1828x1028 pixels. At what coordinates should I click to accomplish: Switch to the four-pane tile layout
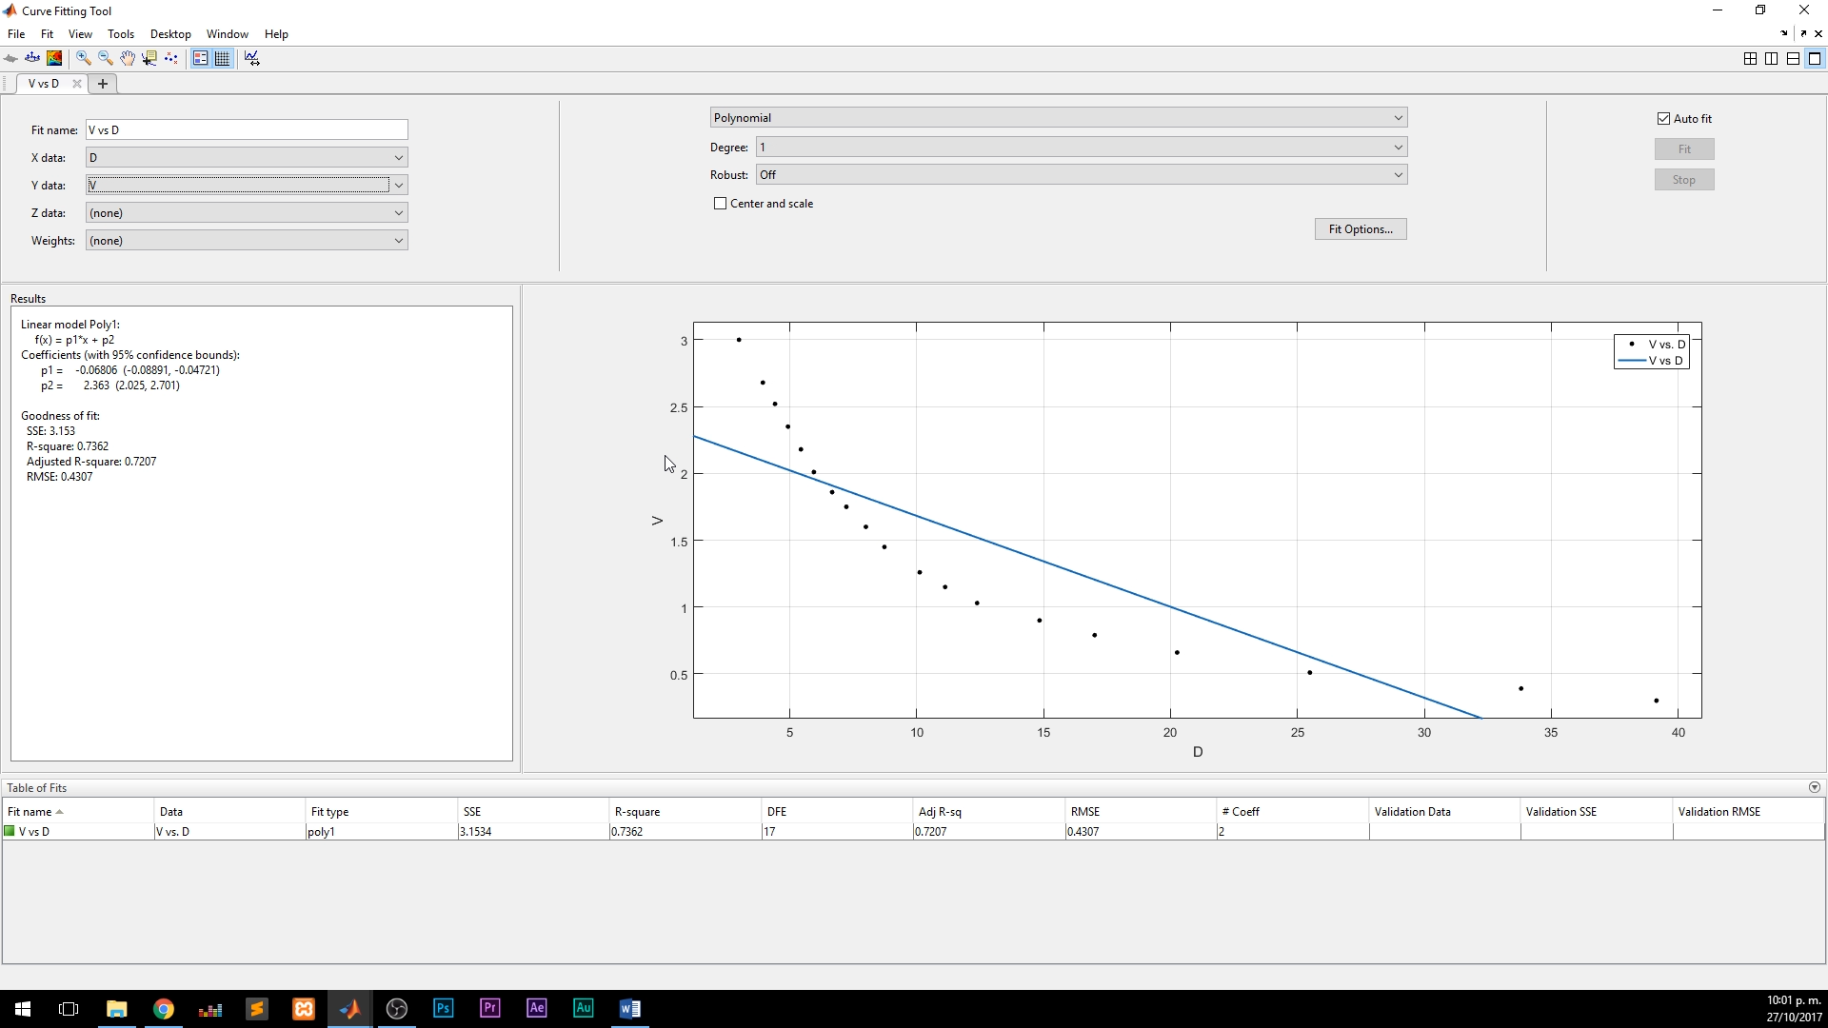pyautogui.click(x=1750, y=58)
